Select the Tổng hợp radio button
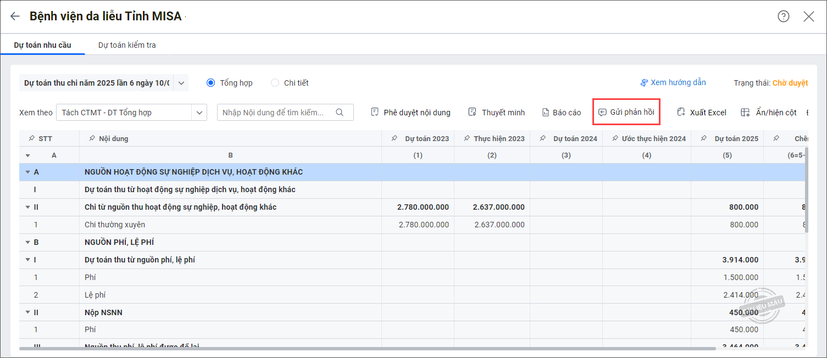This screenshot has height=358, width=827. pos(211,83)
